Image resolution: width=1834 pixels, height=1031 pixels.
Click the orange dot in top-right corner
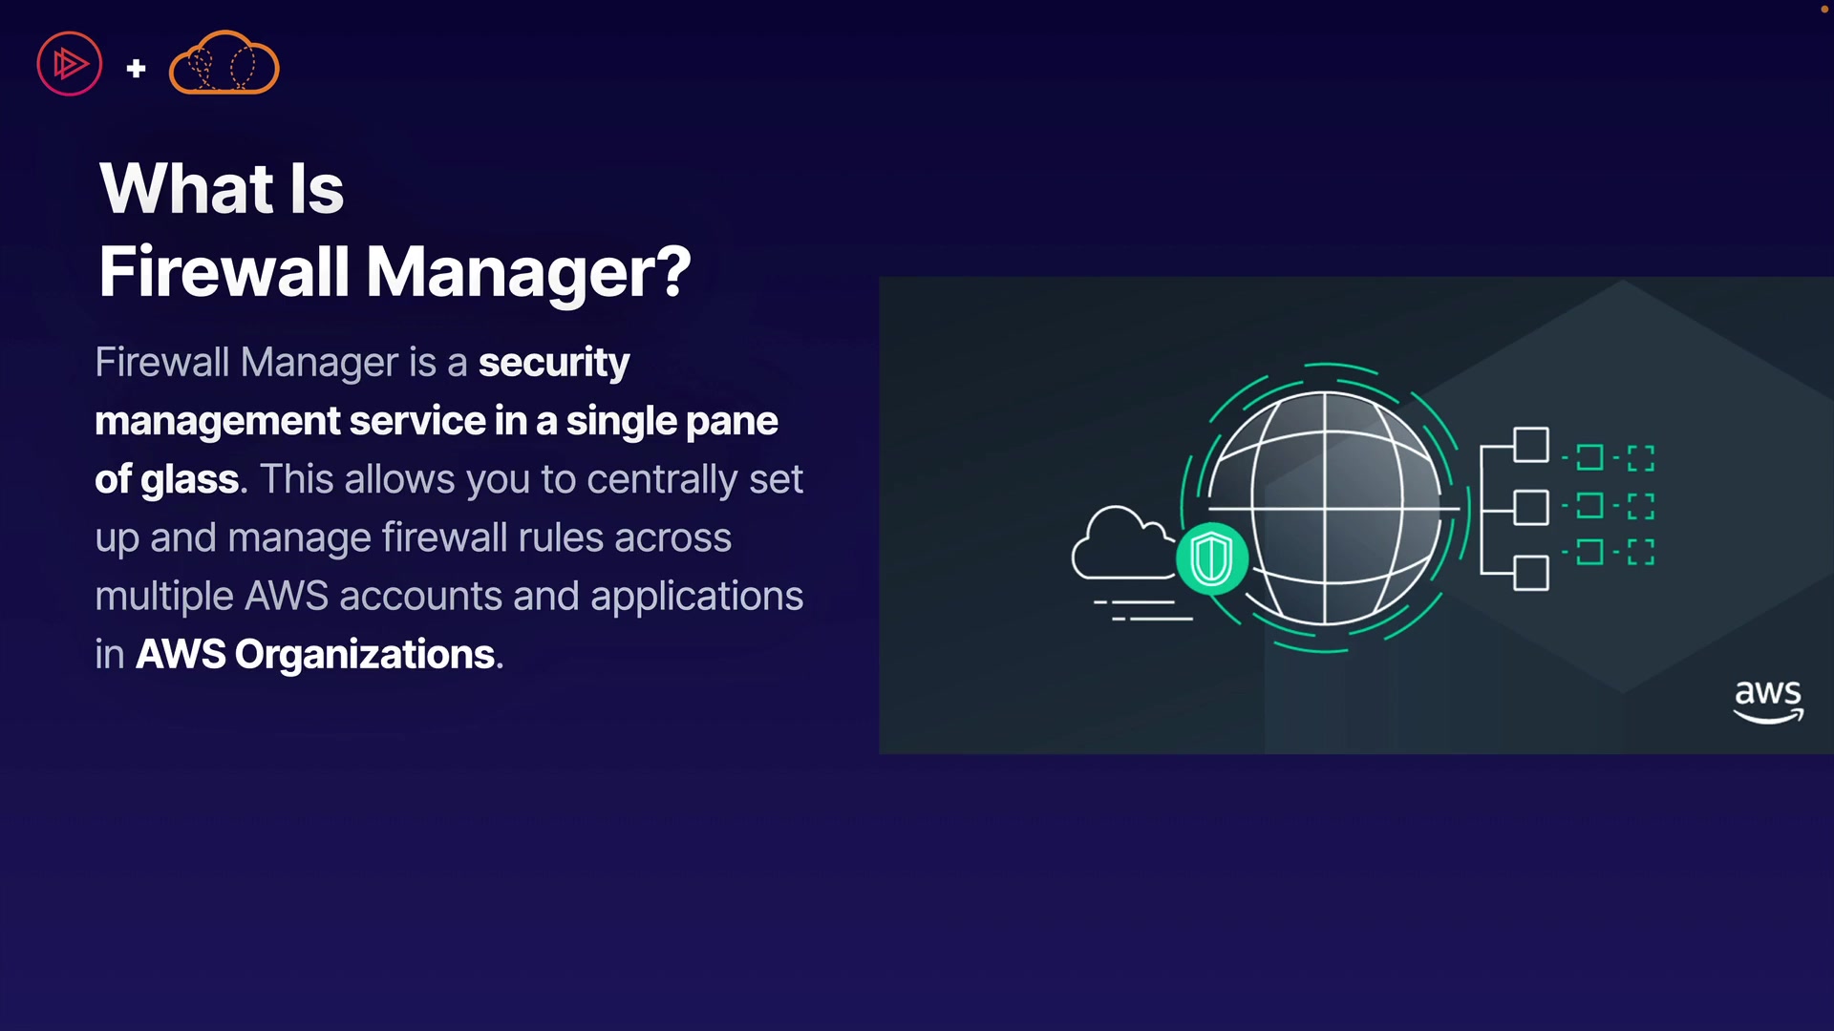pyautogui.click(x=1823, y=9)
